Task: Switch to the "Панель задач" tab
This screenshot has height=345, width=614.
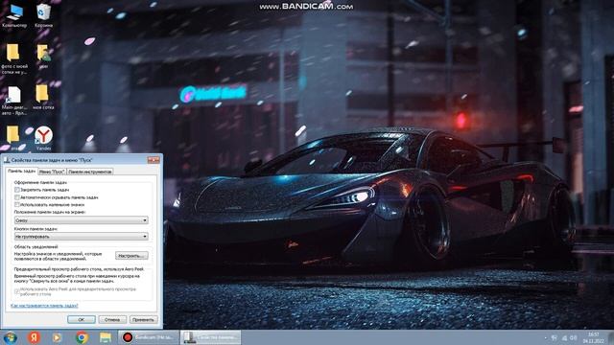Action: pos(21,172)
